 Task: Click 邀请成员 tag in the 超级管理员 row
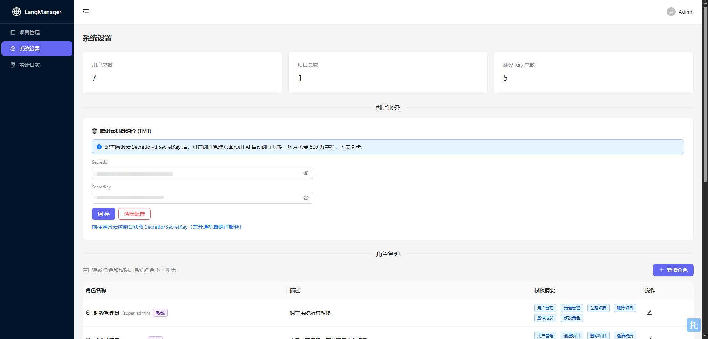545,318
